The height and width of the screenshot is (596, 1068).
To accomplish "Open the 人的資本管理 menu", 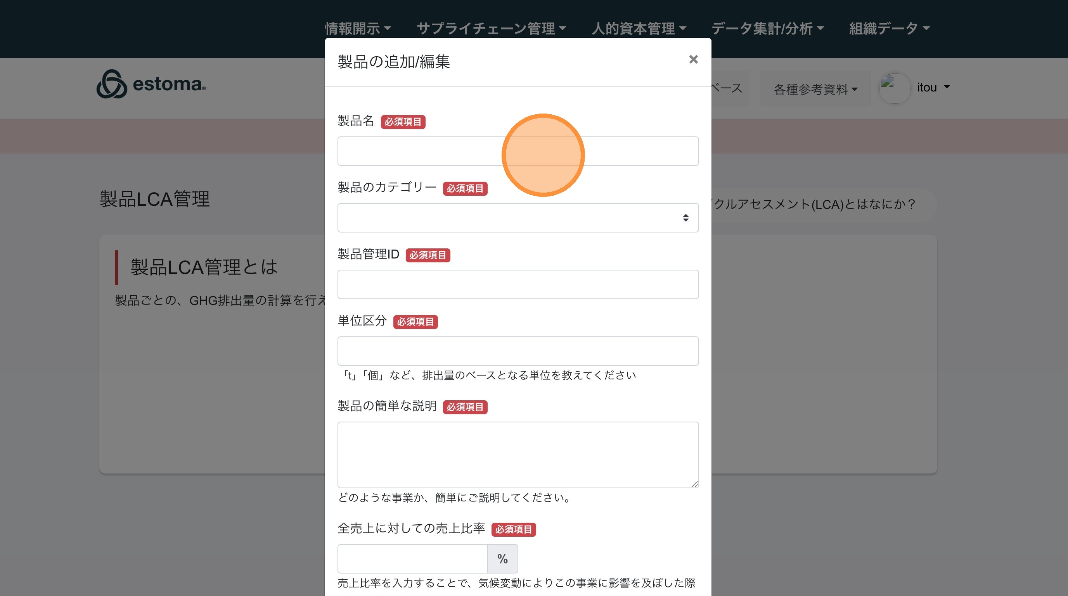I will click(x=639, y=29).
